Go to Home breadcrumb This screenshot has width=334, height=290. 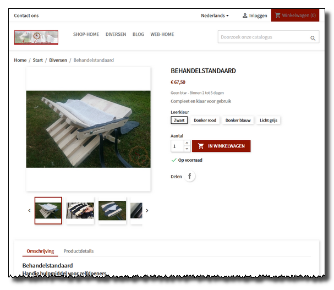pyautogui.click(x=20, y=60)
